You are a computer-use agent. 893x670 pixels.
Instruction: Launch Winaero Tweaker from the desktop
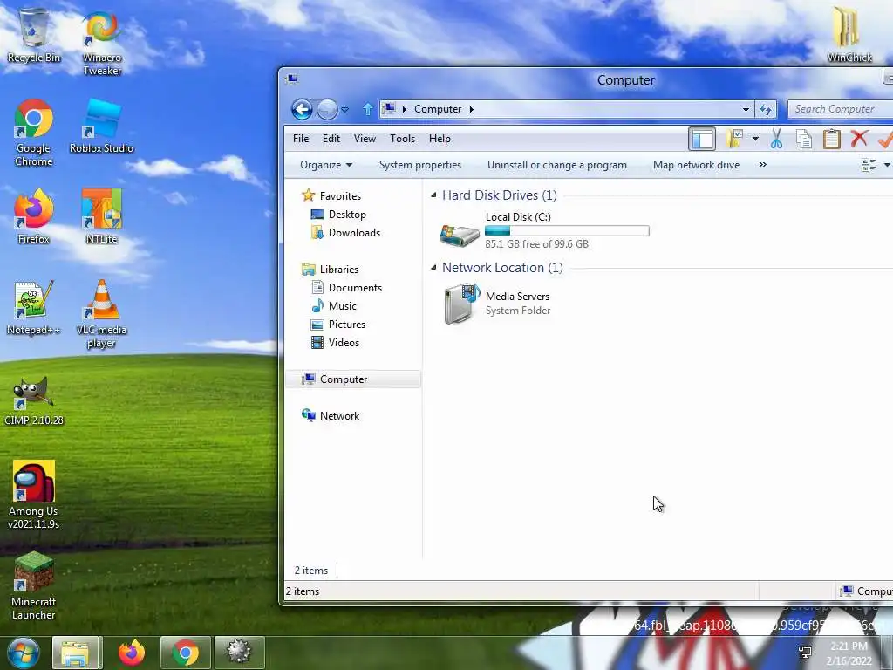[102, 43]
